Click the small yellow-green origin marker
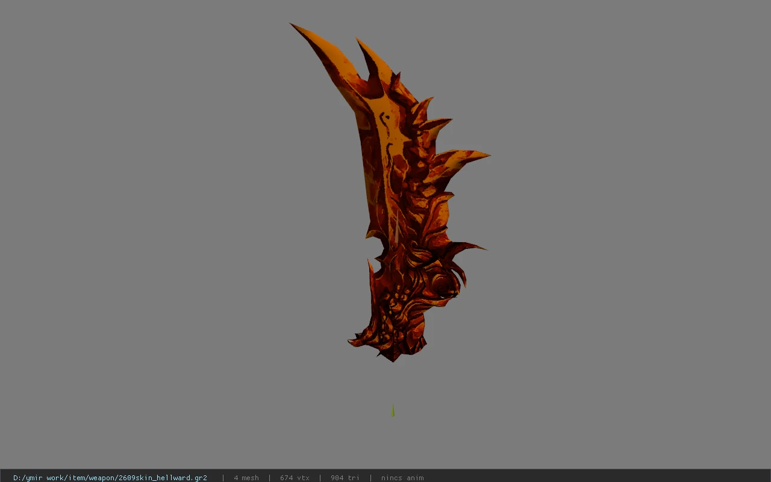 [393, 411]
